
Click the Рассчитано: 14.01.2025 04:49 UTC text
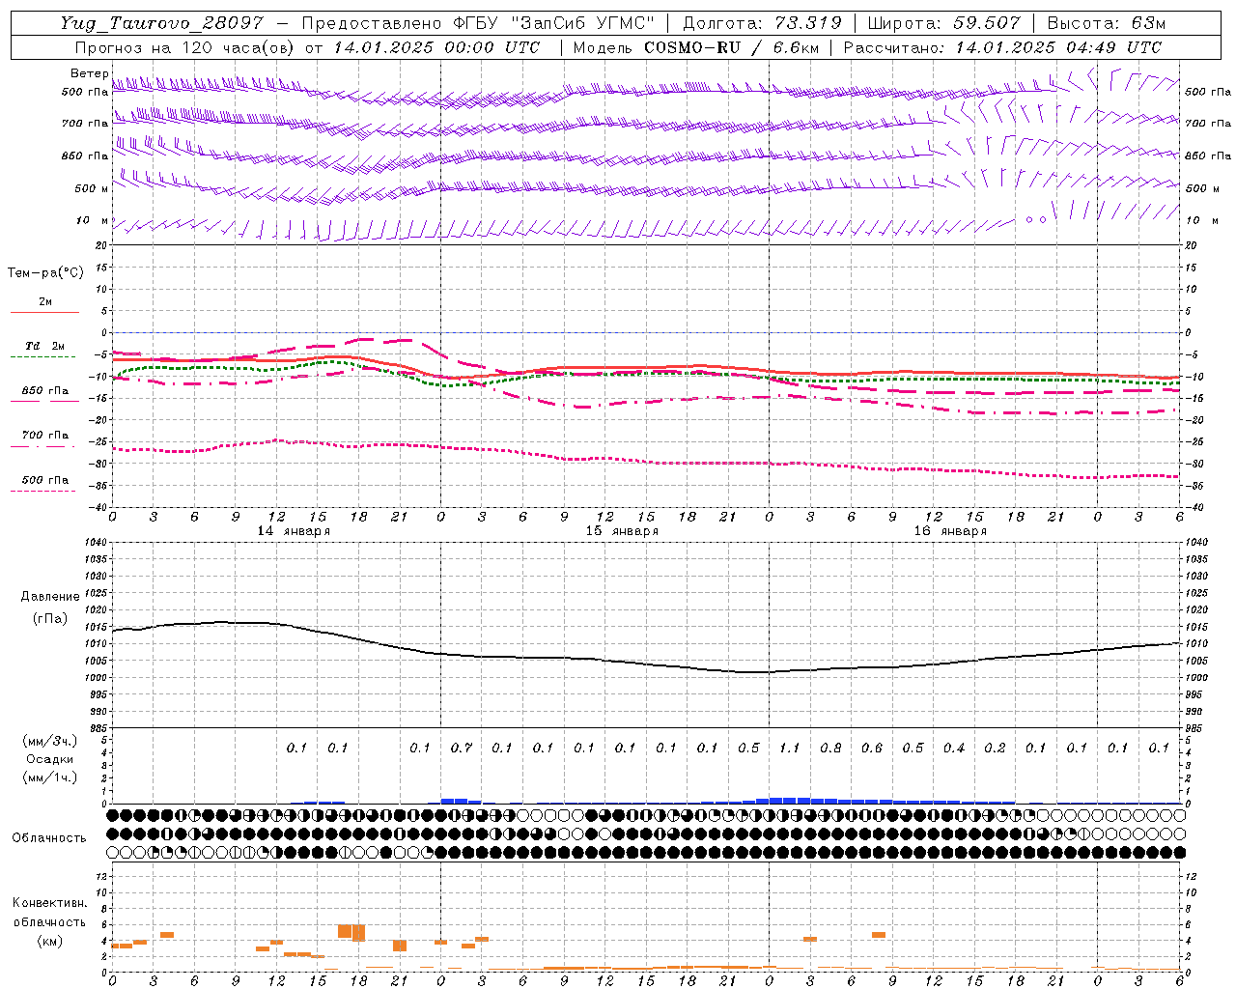click(x=1002, y=47)
